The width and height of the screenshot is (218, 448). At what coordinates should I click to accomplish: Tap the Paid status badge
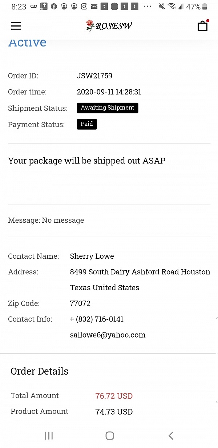click(x=87, y=124)
